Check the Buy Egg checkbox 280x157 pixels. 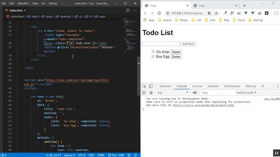click(153, 56)
